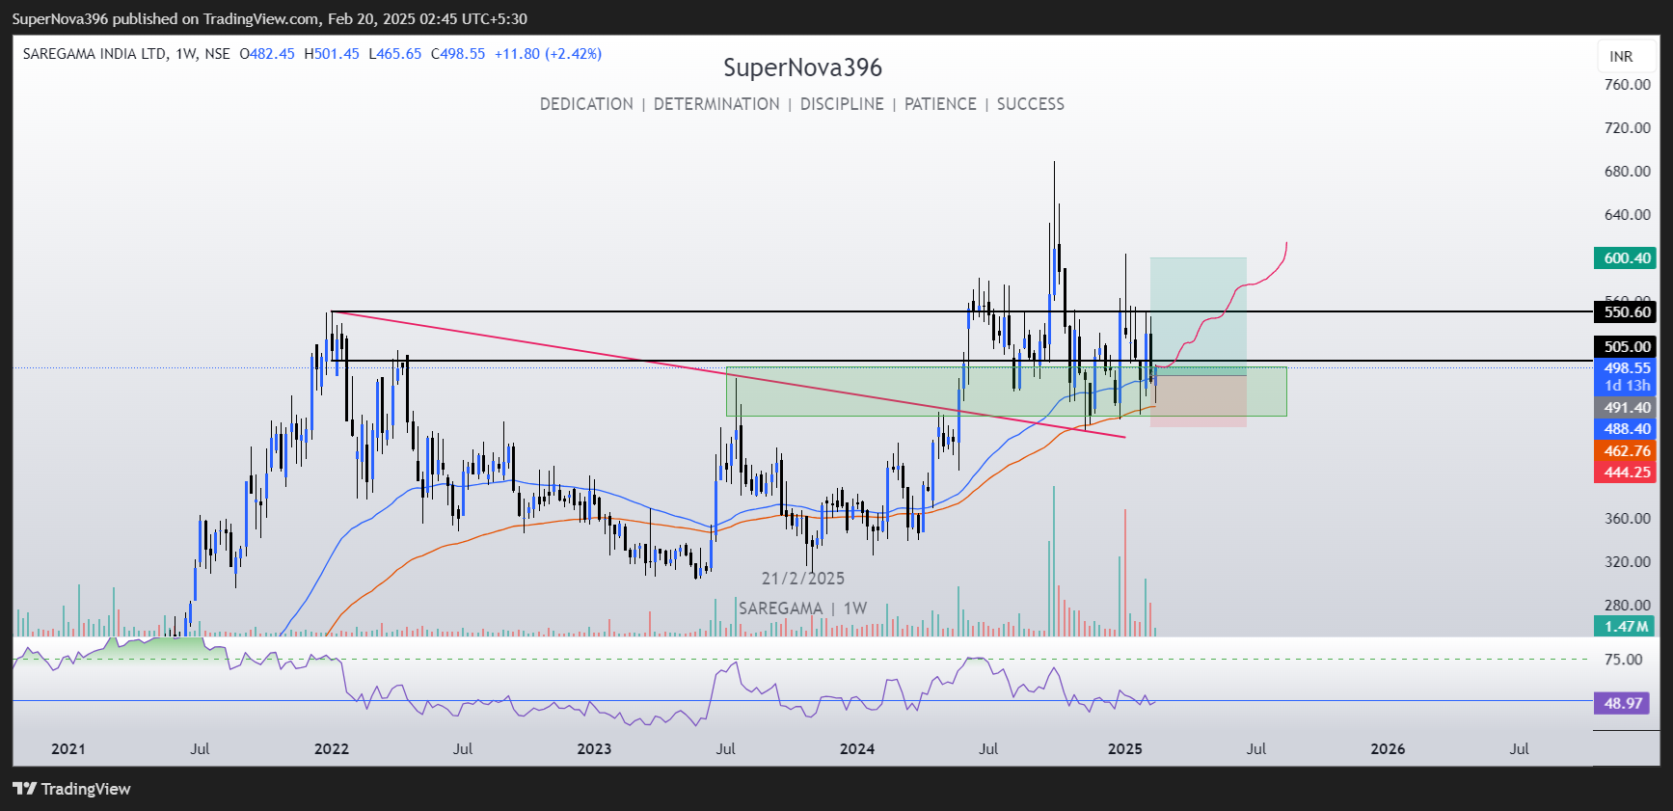
Task: Click the C498.55 close value in header
Action: [458, 54]
